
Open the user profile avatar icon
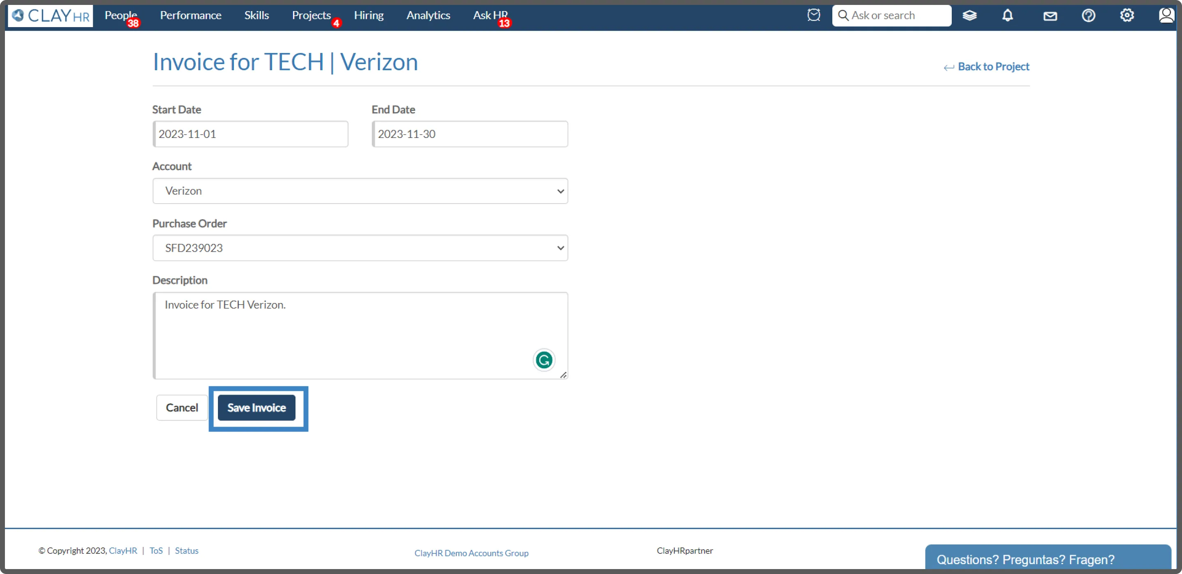(1166, 16)
